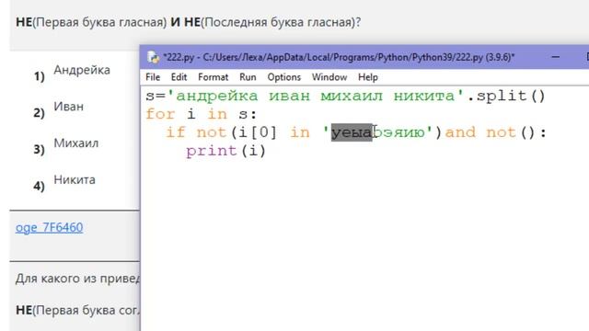Open the File menu
The height and width of the screenshot is (331, 589).
coord(153,77)
